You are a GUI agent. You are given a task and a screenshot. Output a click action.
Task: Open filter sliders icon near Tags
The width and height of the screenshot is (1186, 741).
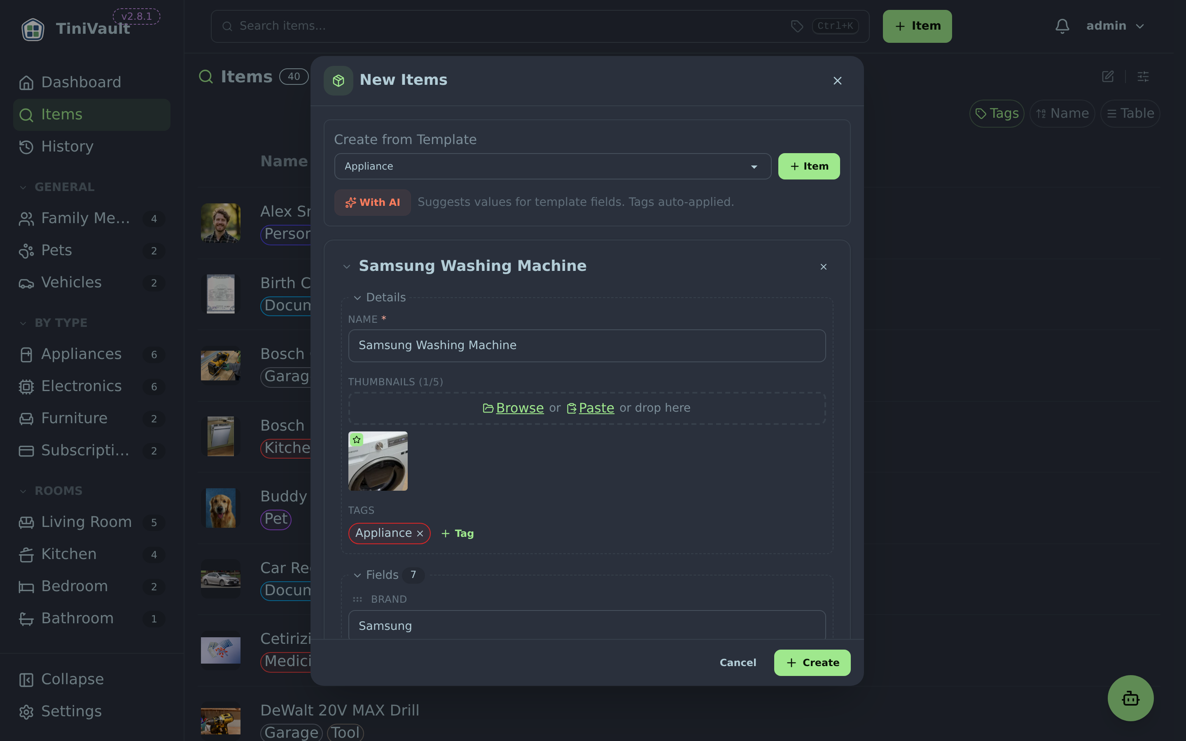point(1143,77)
